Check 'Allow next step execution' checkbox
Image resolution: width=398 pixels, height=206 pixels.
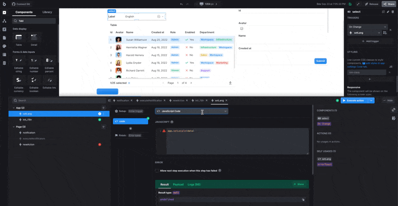[157, 171]
